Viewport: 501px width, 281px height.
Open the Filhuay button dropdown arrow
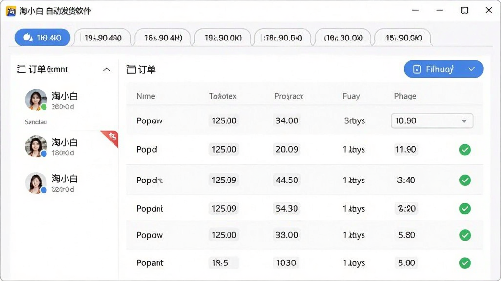coord(471,69)
